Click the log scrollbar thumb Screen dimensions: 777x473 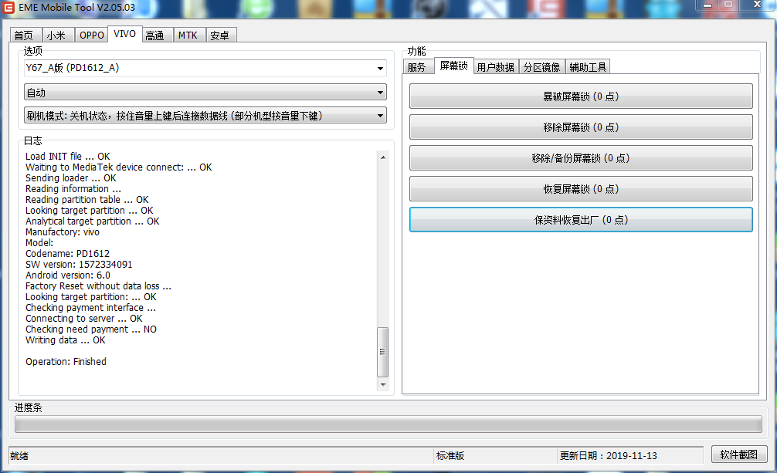(x=383, y=352)
